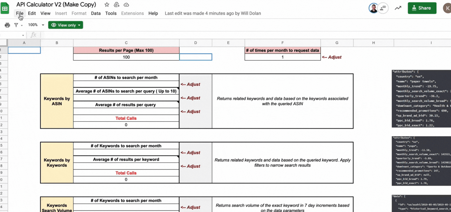Click the Adjust note beside cell G2
The width and height of the screenshot is (451, 212).
pyautogui.click(x=331, y=57)
